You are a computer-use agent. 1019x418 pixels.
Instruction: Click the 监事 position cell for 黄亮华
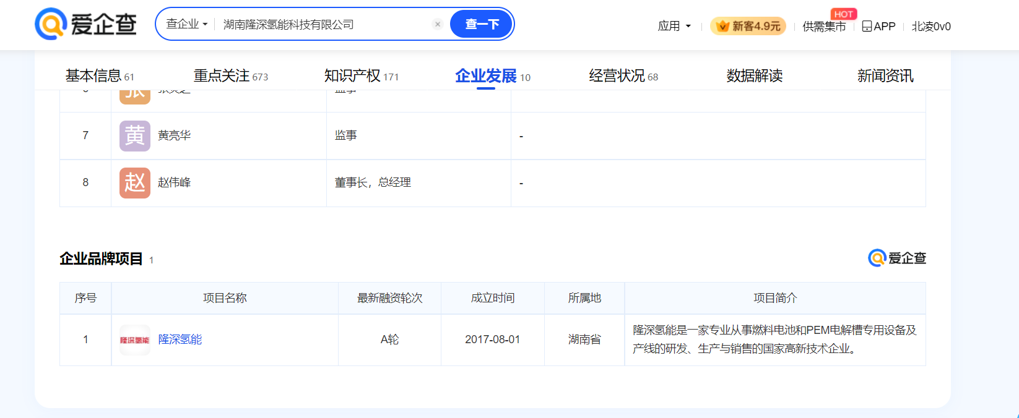click(418, 136)
